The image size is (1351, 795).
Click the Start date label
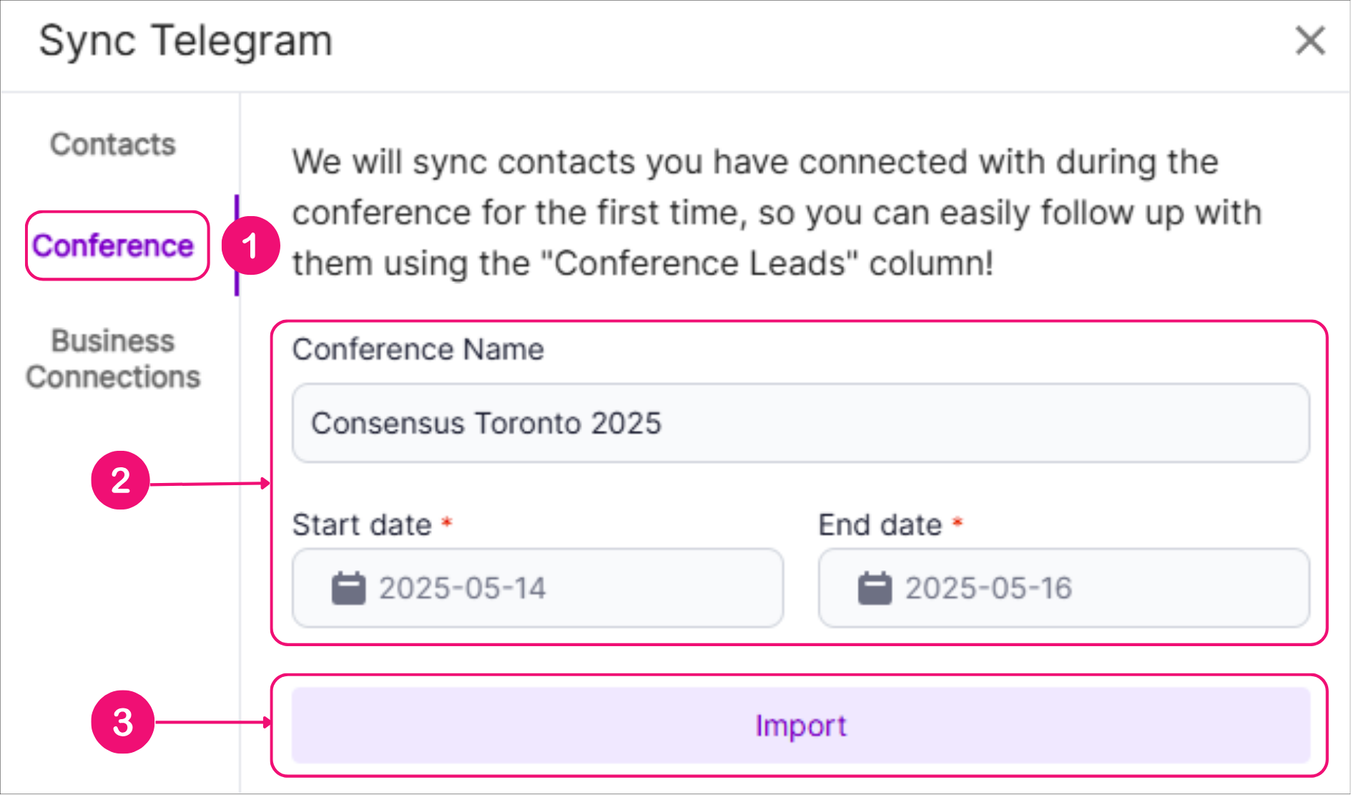[x=362, y=525]
